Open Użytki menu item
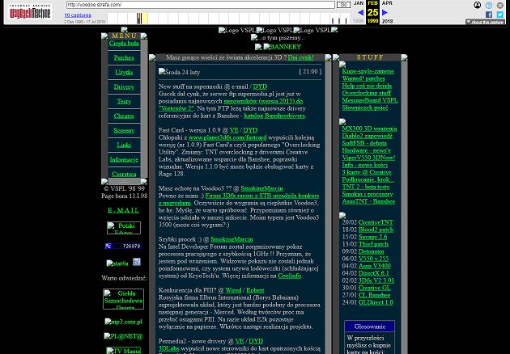The height and width of the screenshot is (354, 510). (124, 72)
